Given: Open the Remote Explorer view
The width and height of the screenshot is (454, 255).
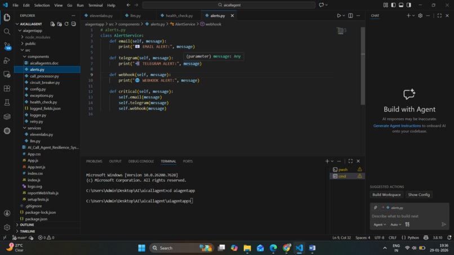Looking at the screenshot, I should point(7,74).
